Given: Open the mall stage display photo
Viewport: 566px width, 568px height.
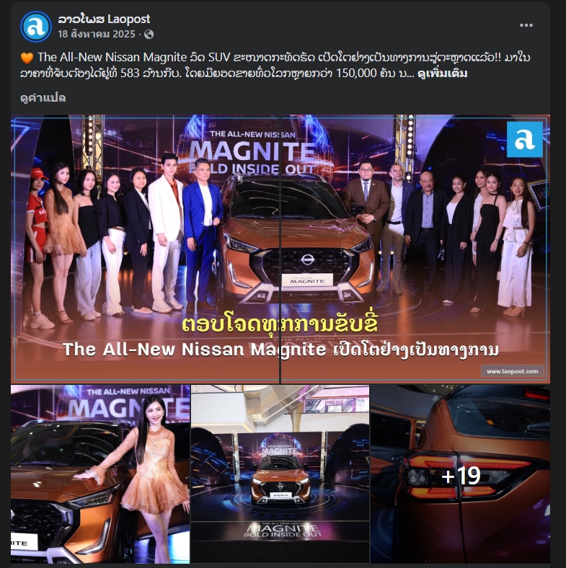Looking at the screenshot, I should 280,474.
